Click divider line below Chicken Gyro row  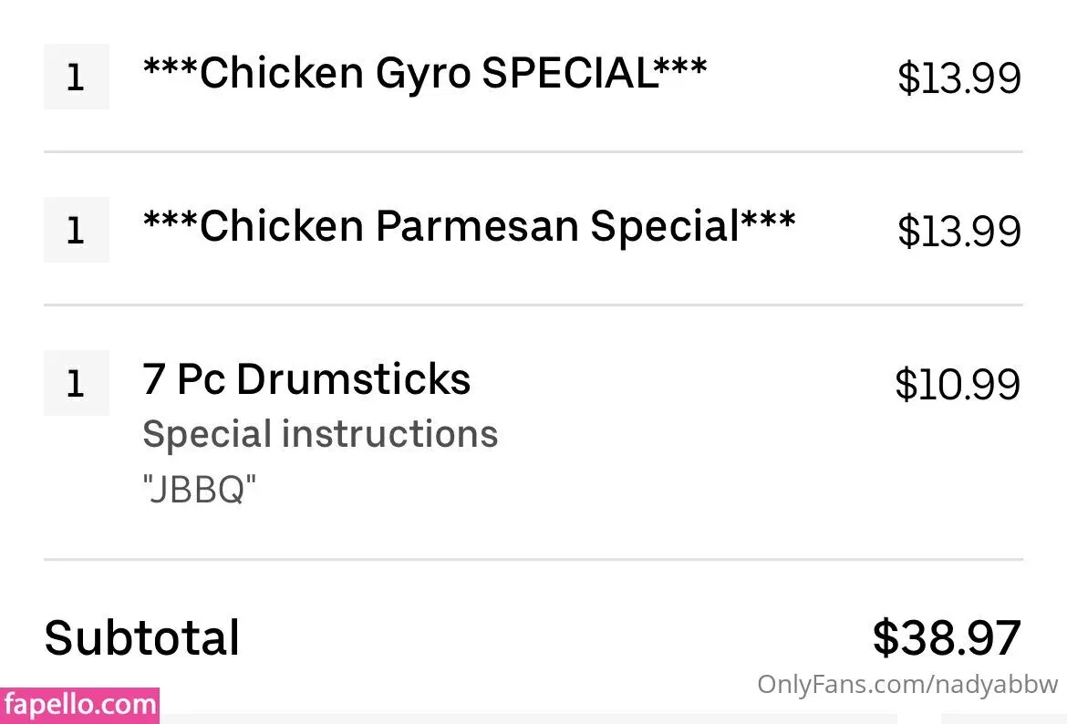(533, 151)
